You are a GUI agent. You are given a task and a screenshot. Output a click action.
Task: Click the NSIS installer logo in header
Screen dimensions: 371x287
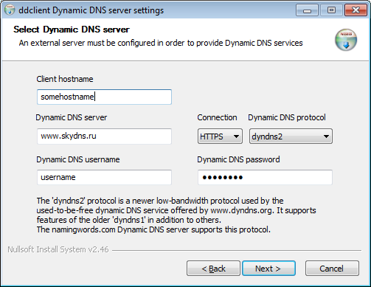tap(346, 40)
